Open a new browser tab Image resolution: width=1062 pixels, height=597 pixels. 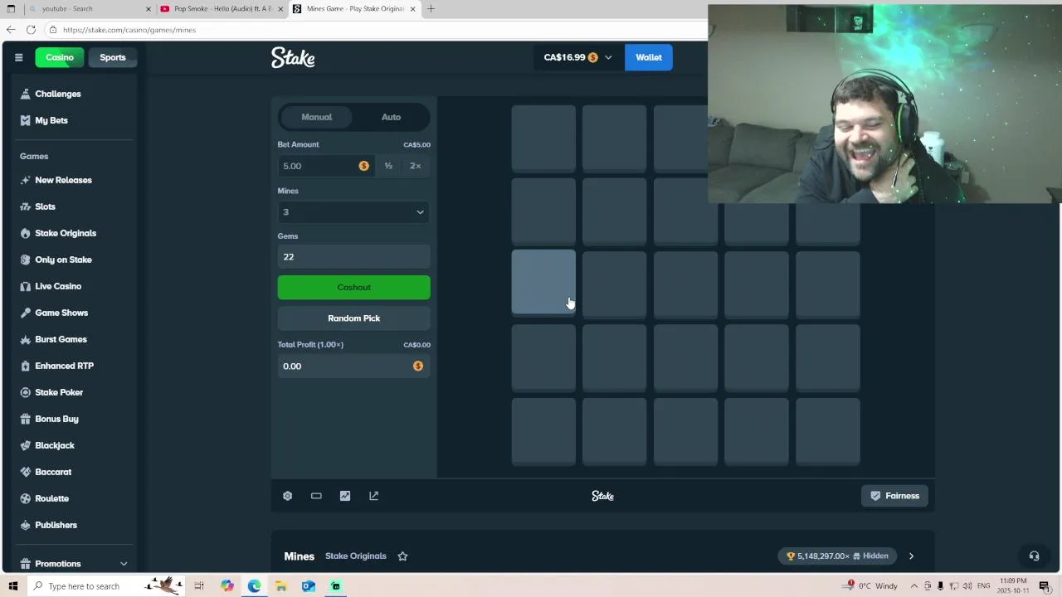coord(431,8)
